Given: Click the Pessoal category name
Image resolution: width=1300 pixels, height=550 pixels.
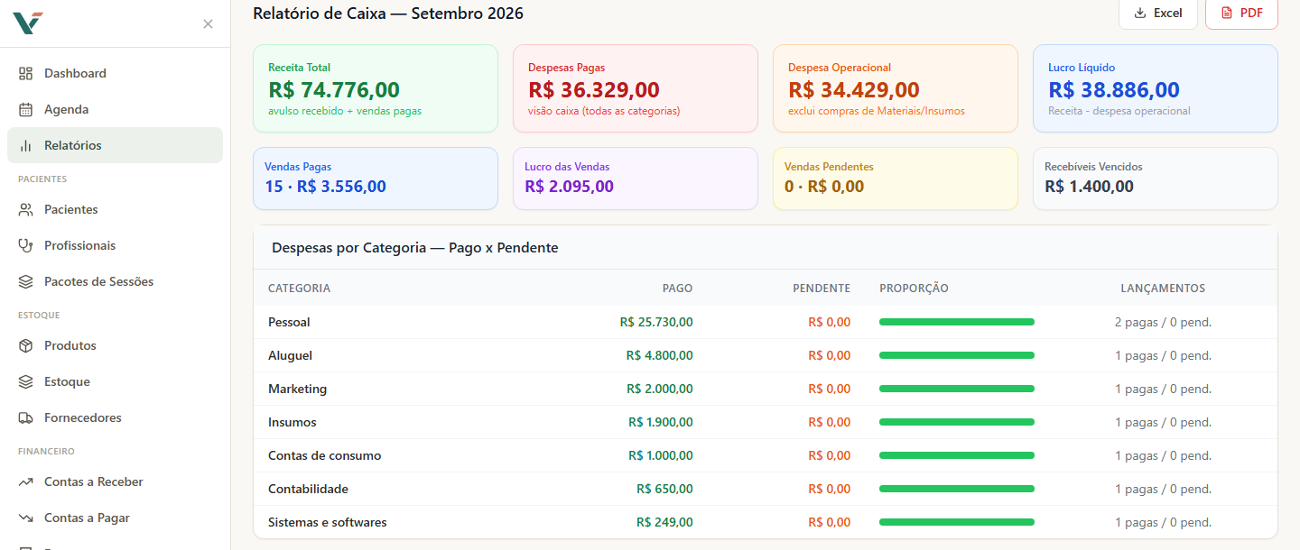Looking at the screenshot, I should pos(289,322).
